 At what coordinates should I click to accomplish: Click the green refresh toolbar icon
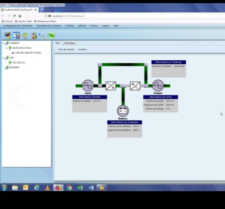tap(51, 35)
